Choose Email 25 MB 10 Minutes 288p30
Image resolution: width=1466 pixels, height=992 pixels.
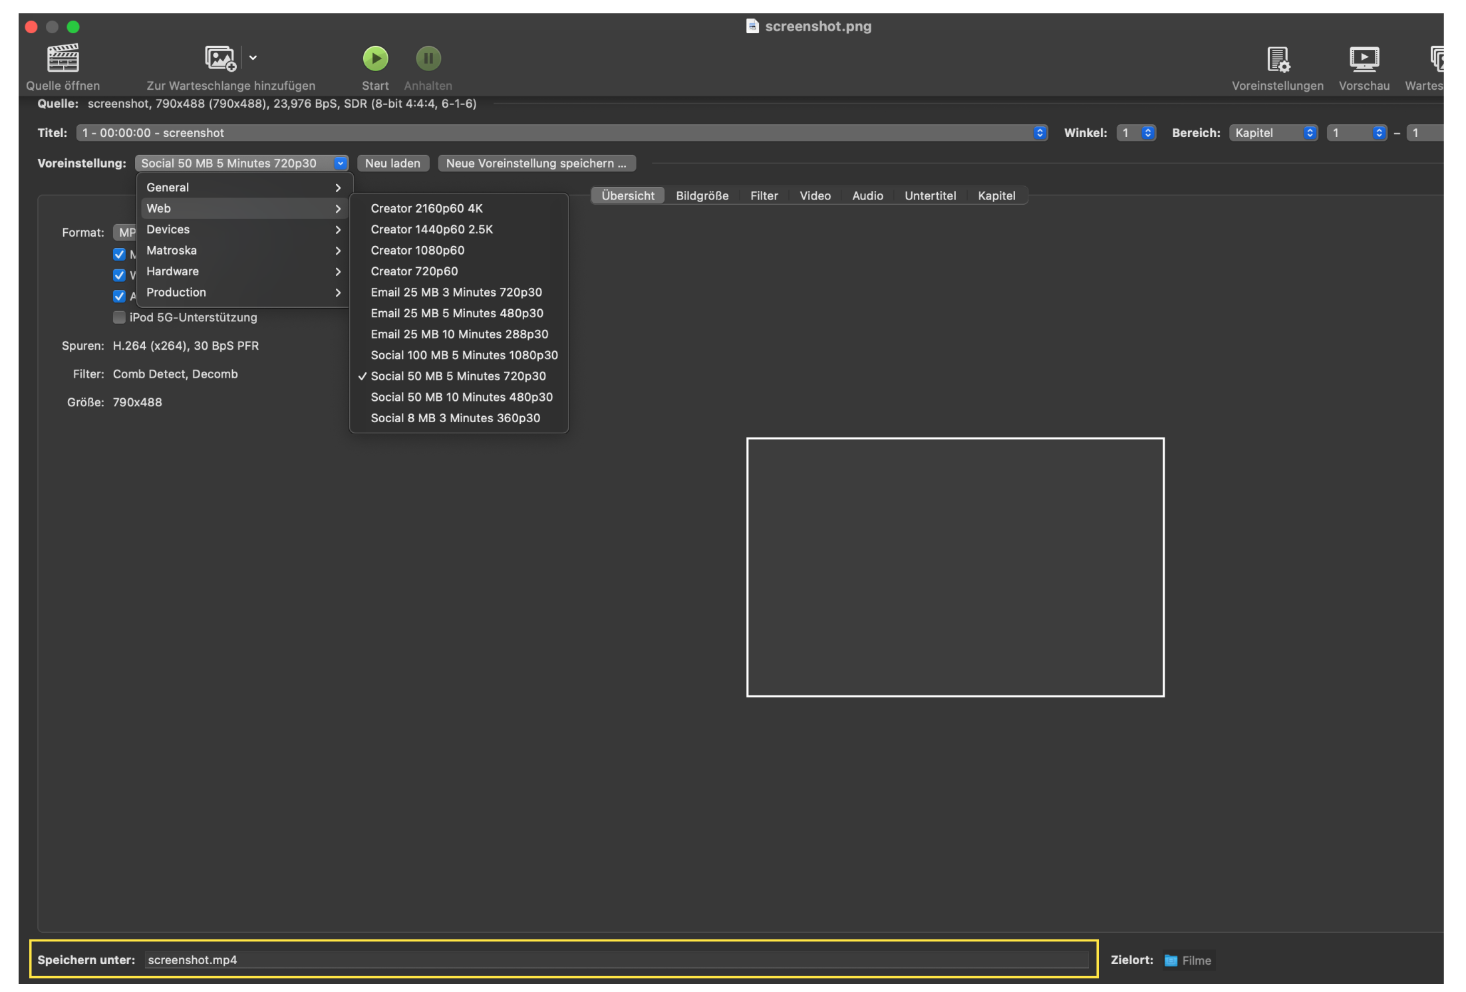[459, 334]
